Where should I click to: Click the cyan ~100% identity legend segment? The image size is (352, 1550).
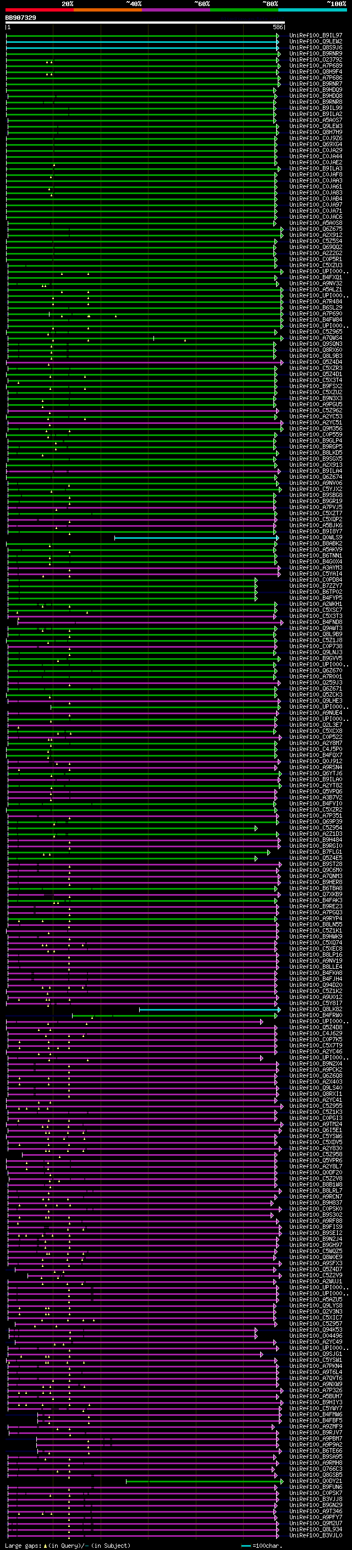coord(313,10)
